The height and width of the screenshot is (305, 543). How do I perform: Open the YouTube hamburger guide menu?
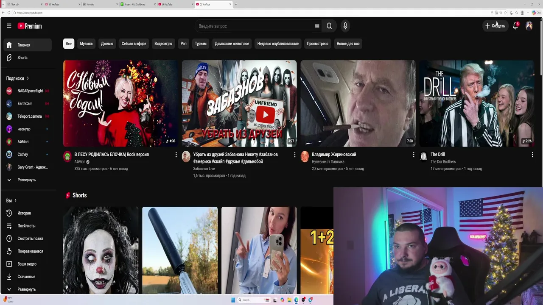(x=9, y=26)
